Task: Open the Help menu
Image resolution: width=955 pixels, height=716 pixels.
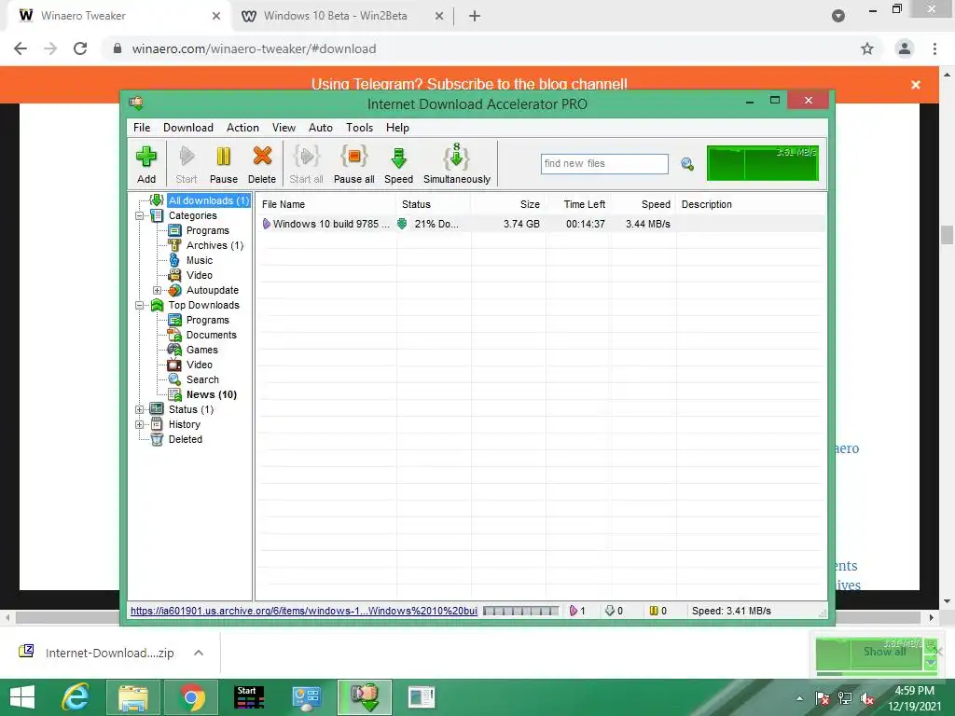Action: coord(397,128)
